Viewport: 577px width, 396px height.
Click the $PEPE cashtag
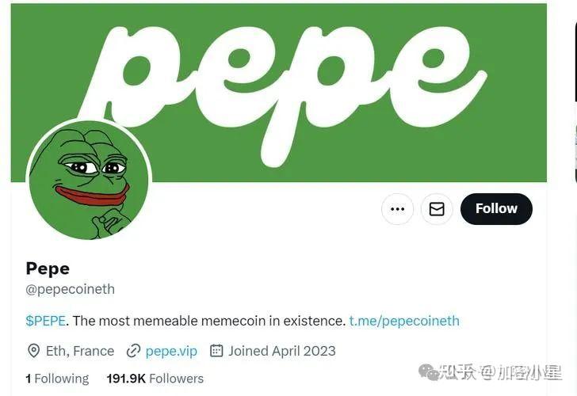pos(46,321)
